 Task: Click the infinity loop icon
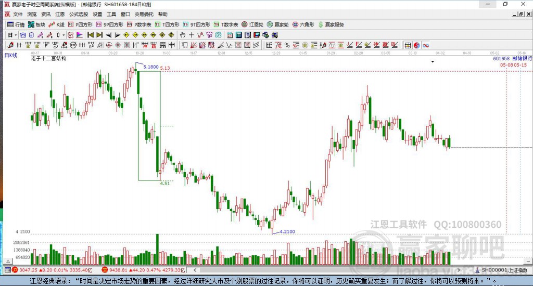coord(426,45)
